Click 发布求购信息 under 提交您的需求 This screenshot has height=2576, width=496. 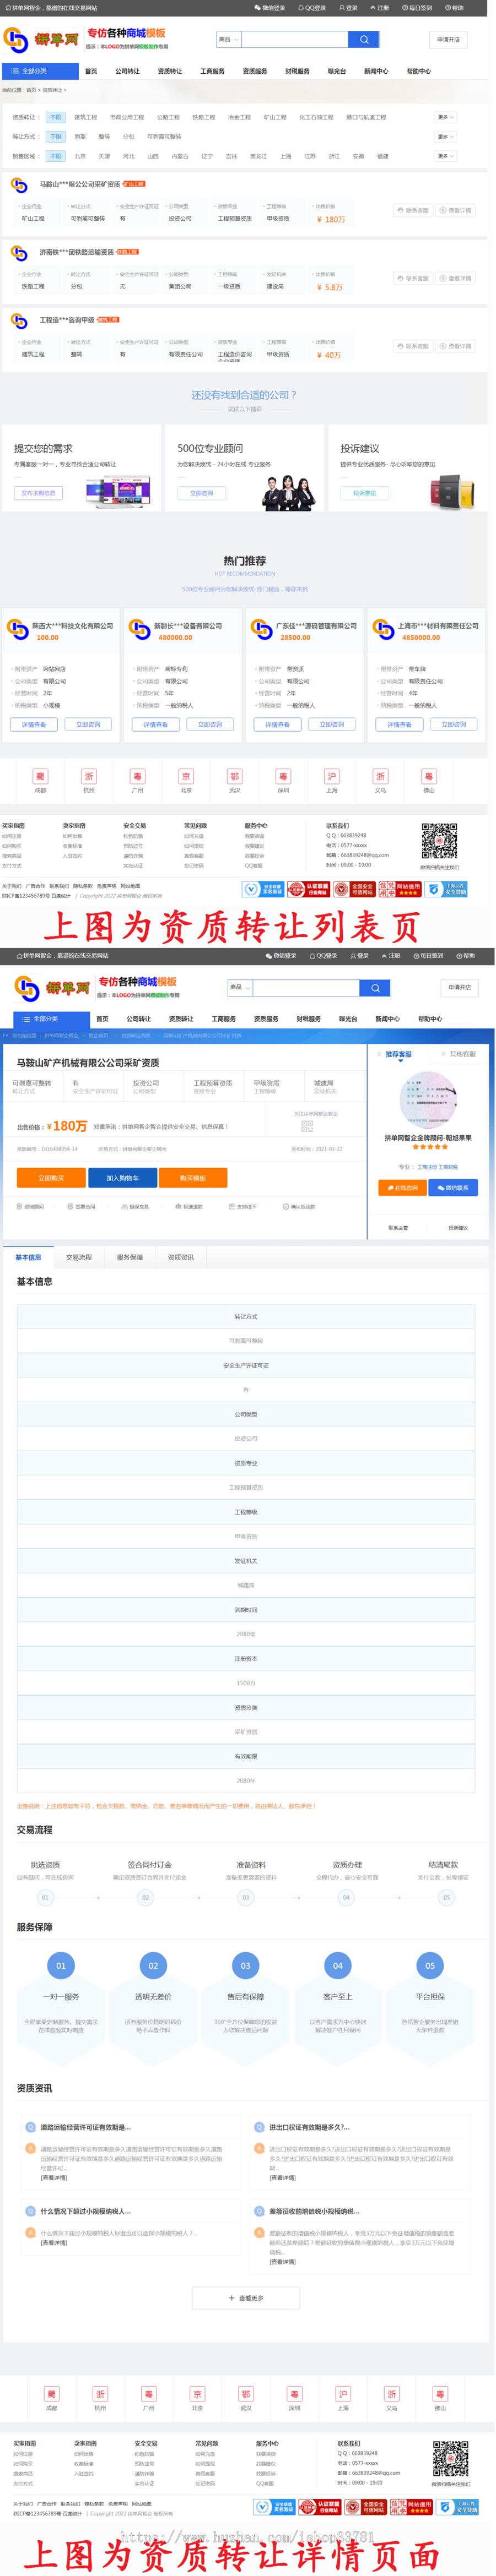click(x=38, y=493)
